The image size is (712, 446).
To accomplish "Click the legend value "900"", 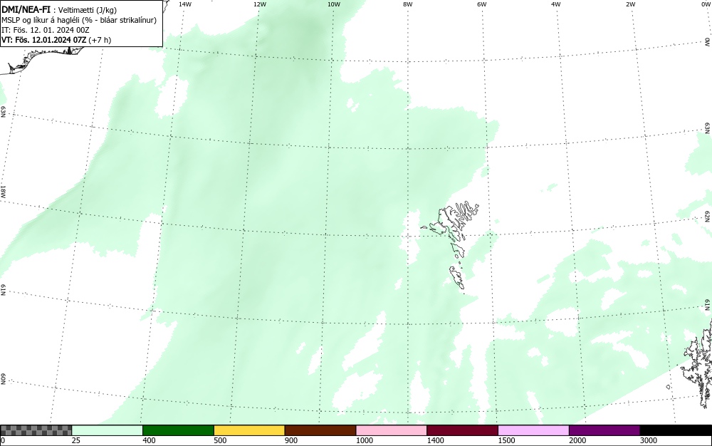I will point(291,440).
